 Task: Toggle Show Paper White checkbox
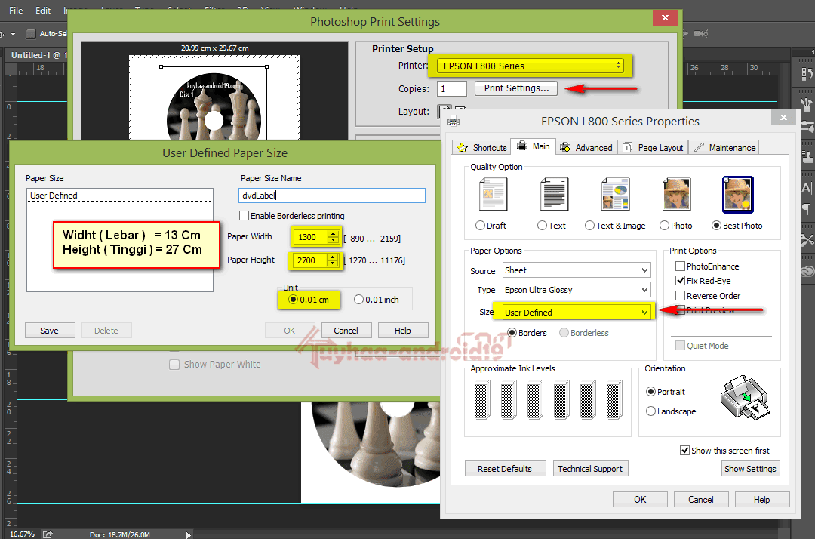[174, 365]
